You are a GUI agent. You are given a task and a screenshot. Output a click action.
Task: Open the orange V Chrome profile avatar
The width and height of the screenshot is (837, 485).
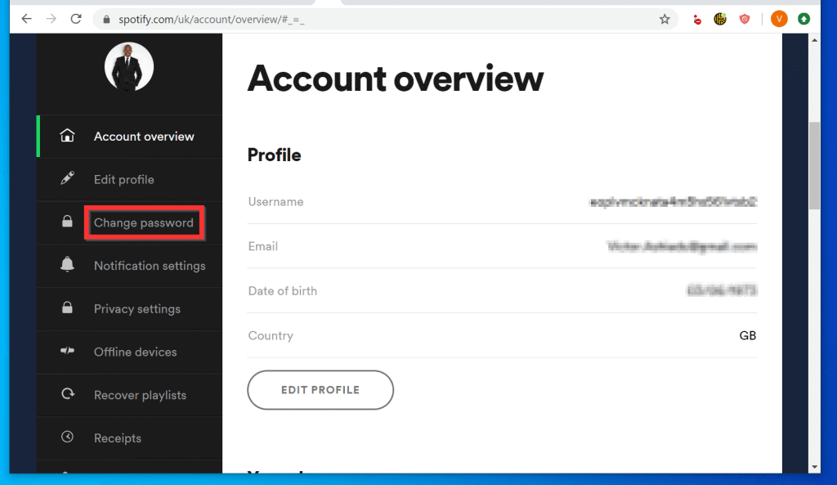779,20
